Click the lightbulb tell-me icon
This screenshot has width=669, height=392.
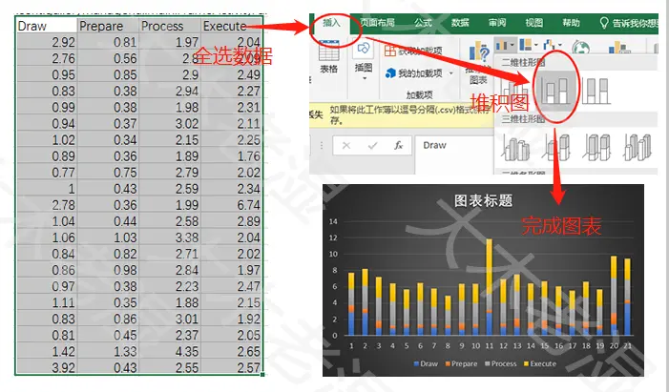pyautogui.click(x=604, y=23)
